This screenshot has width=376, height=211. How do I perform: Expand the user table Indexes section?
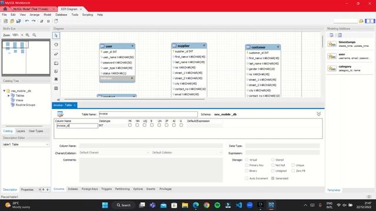pyautogui.click(x=132, y=78)
